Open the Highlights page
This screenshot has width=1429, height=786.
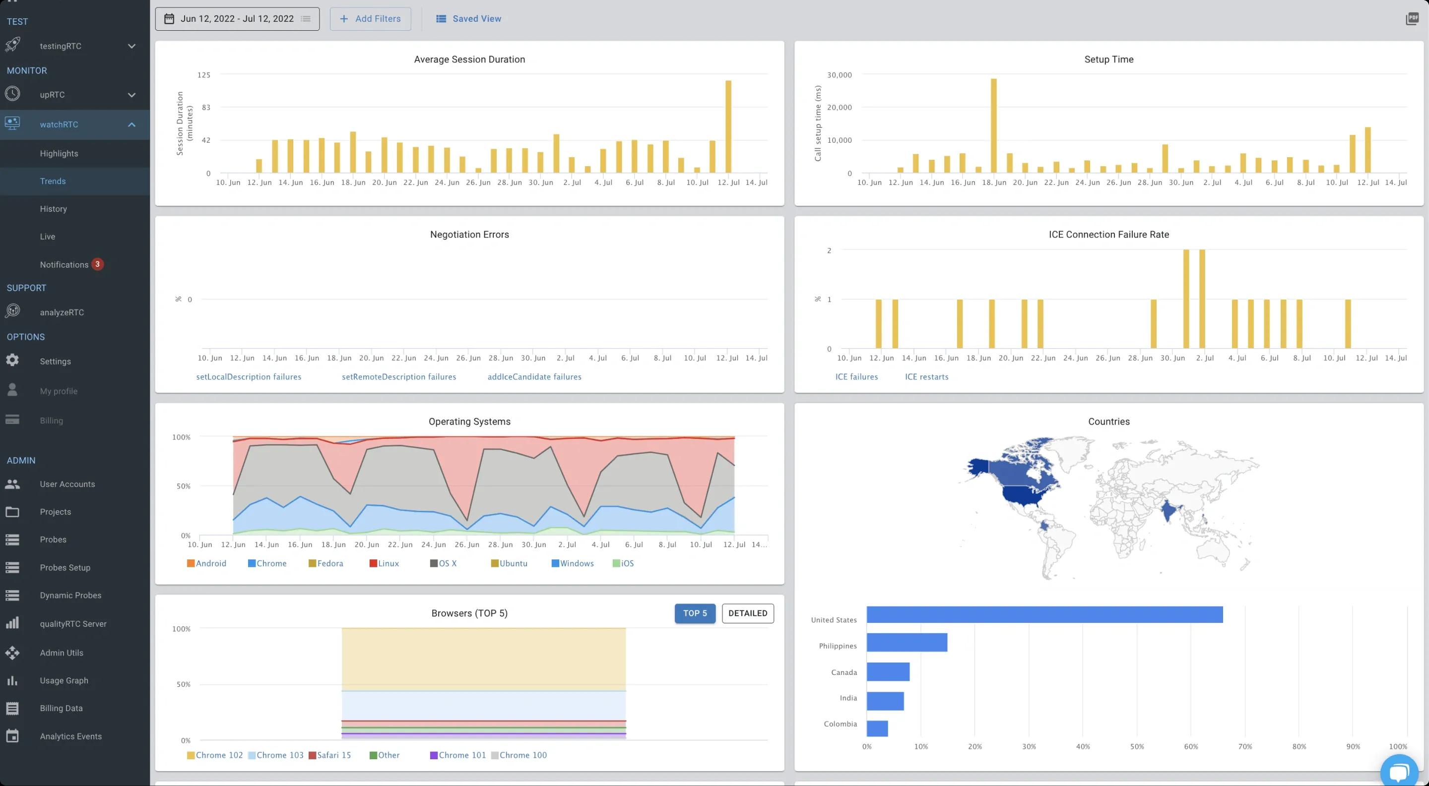tap(59, 154)
